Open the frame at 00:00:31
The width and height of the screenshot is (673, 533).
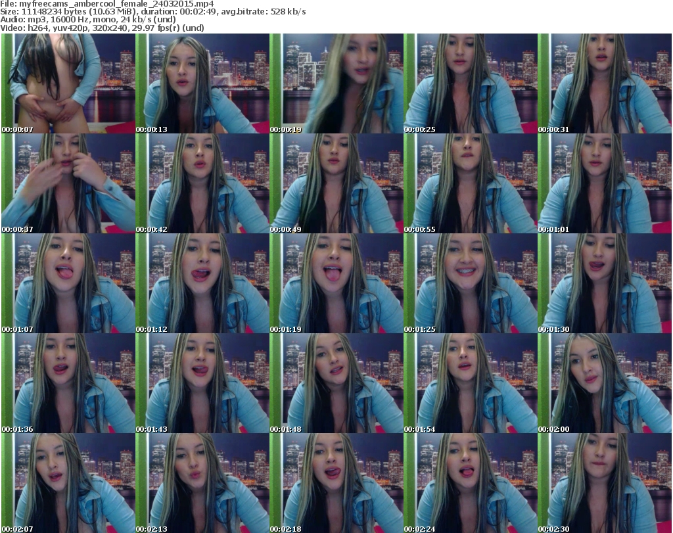pyautogui.click(x=605, y=83)
